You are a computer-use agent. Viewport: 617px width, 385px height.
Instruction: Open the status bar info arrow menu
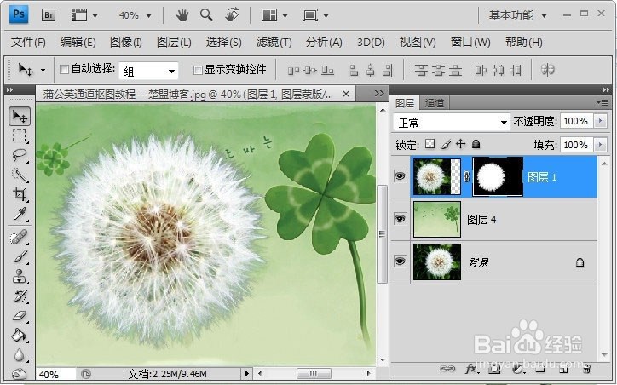247,373
